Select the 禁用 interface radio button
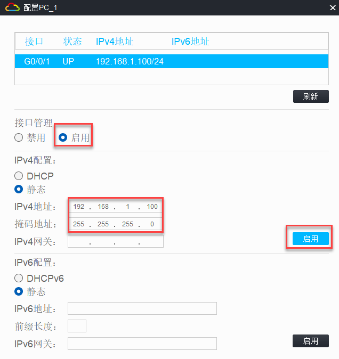The width and height of the screenshot is (339, 359). [19, 137]
